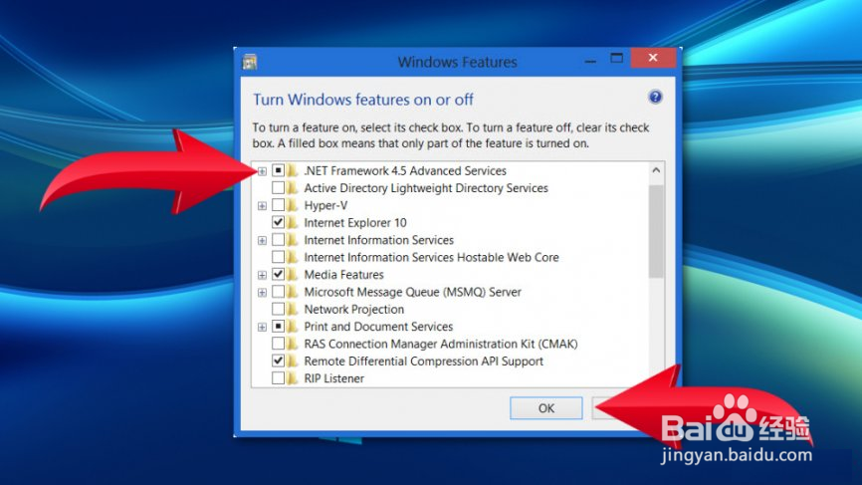The image size is (862, 485).
Task: Click the Windows Features title bar icon
Action: point(250,62)
